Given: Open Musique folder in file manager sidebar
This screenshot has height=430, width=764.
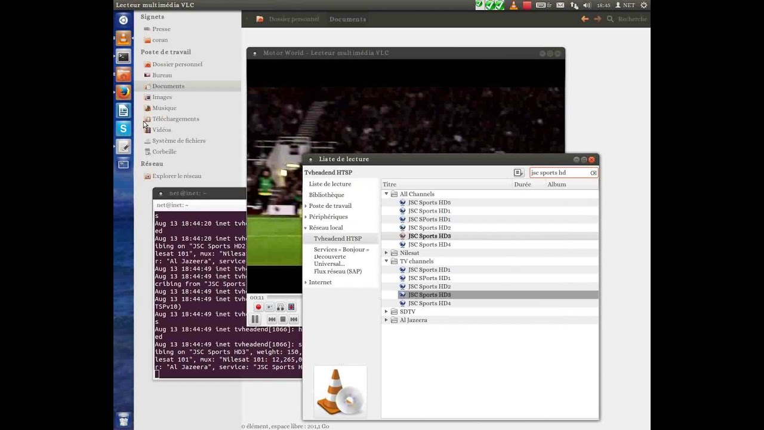Looking at the screenshot, I should pos(164,108).
